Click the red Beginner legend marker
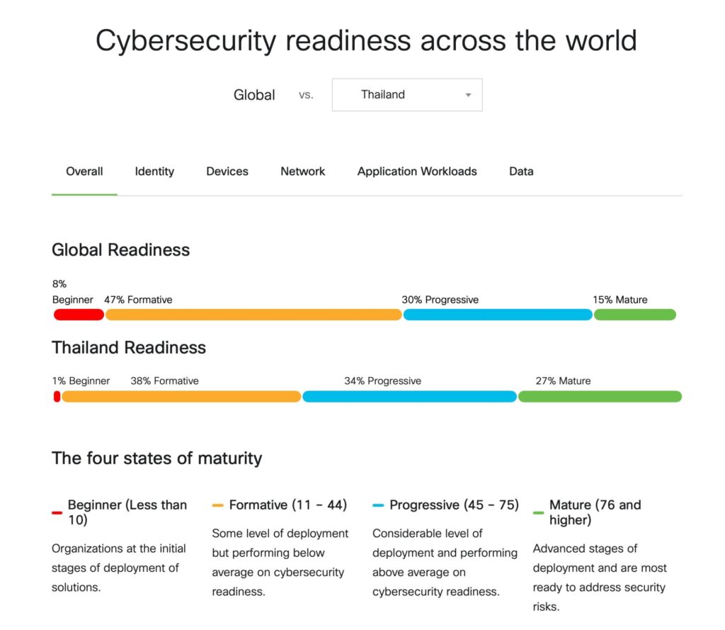 57,512
